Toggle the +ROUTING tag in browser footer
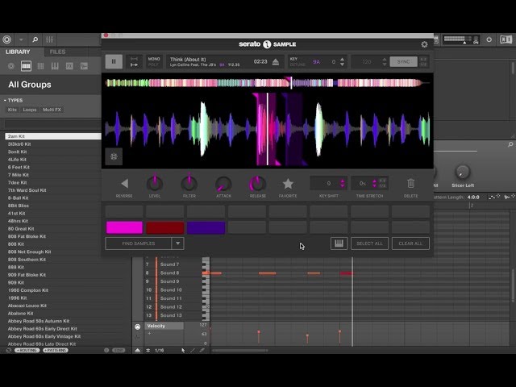 point(27,351)
